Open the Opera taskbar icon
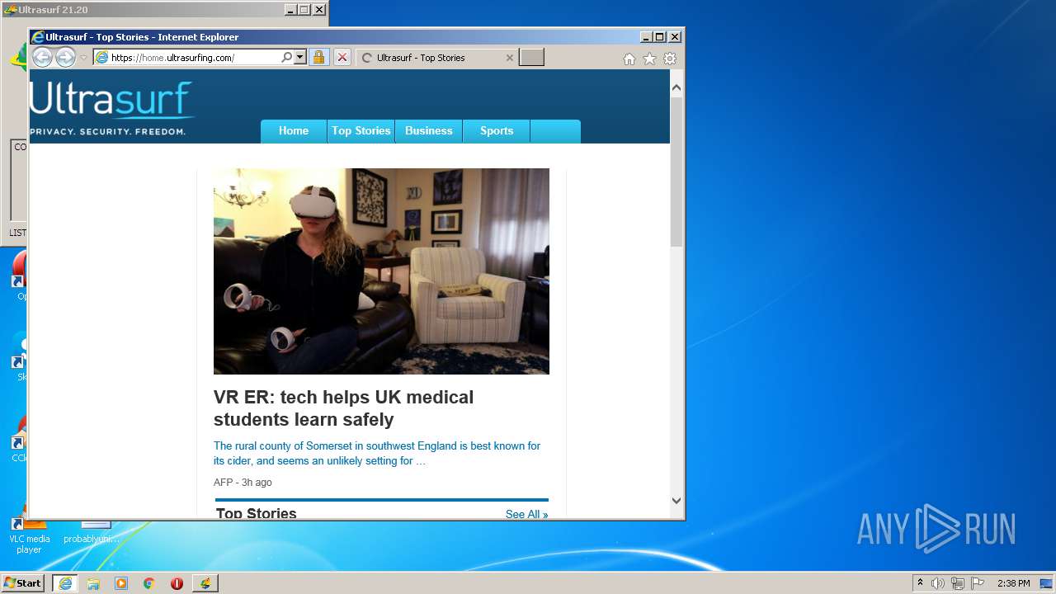Image resolution: width=1056 pixels, height=594 pixels. (x=177, y=583)
